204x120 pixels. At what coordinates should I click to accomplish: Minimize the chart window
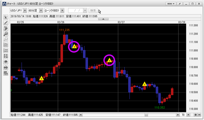click(x=186, y=4)
